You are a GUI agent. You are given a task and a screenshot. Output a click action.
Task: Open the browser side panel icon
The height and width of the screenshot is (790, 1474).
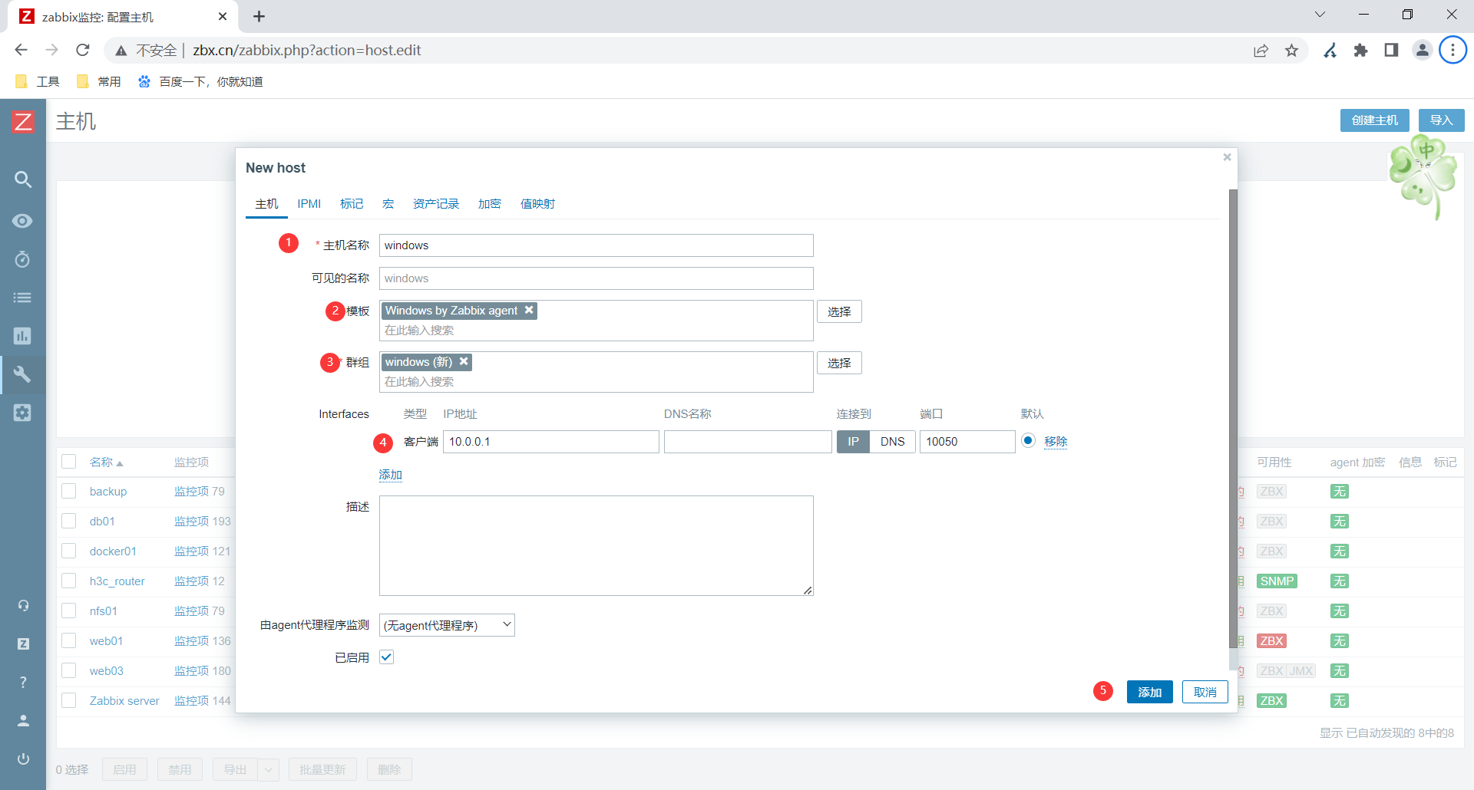[1391, 51]
